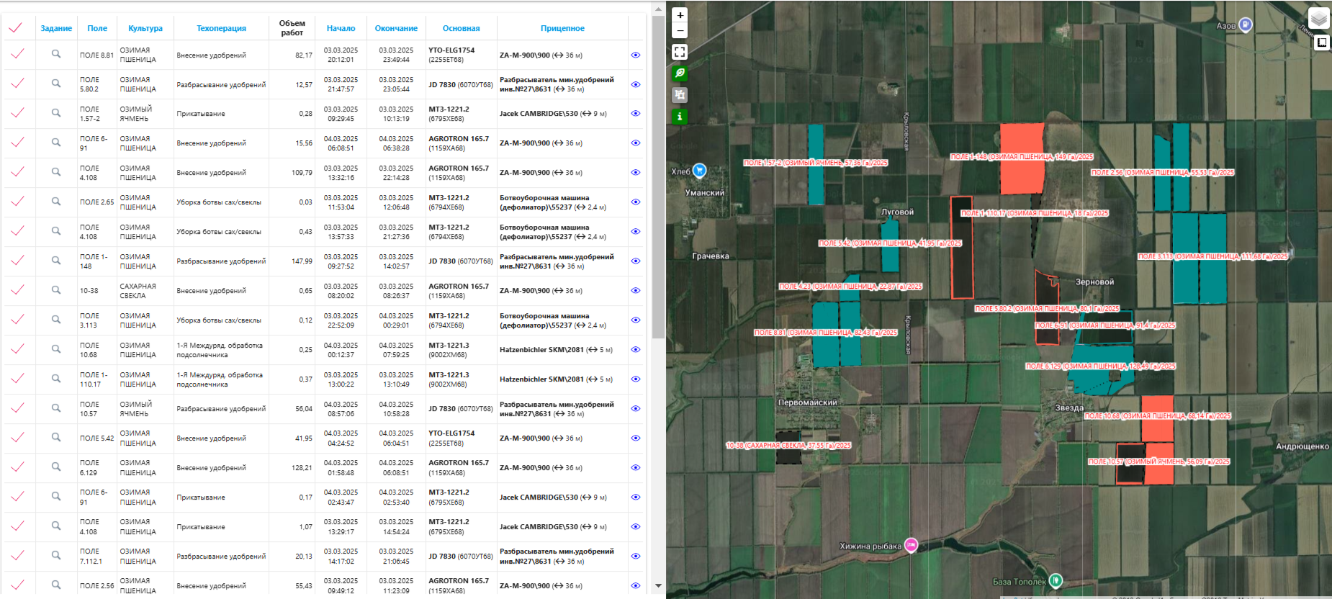Image resolution: width=1332 pixels, height=599 pixels.
Task: Enter fullscreen map view
Action: click(x=680, y=52)
